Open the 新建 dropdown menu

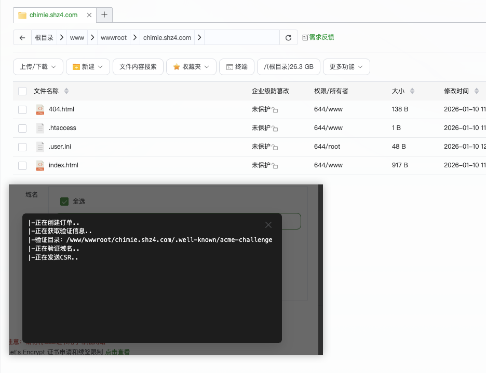tap(88, 67)
